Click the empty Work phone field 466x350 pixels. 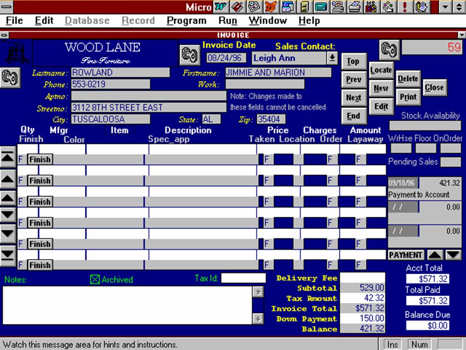265,84
